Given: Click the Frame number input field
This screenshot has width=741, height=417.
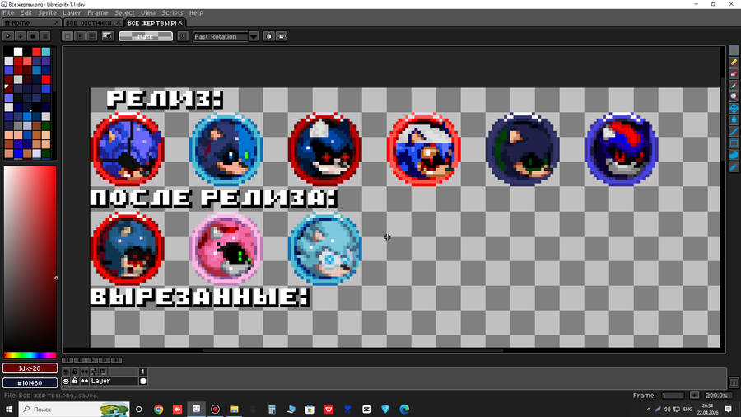Looking at the screenshot, I should [673, 396].
